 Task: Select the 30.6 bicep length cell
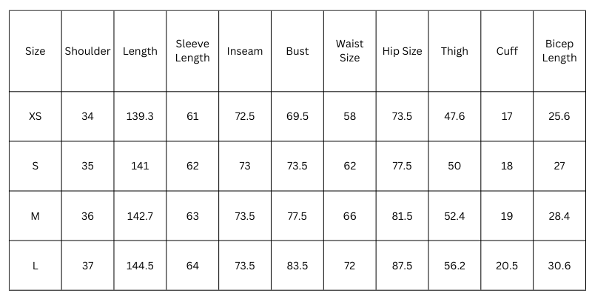point(559,266)
